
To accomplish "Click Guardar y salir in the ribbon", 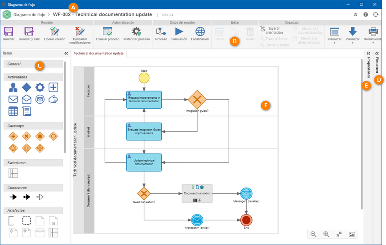I will 29,34.
